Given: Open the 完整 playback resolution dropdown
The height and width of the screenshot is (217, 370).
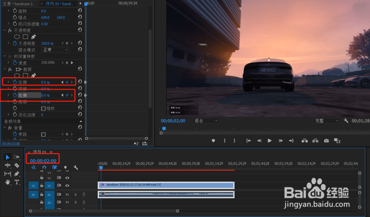Looking at the screenshot, I should [327, 121].
